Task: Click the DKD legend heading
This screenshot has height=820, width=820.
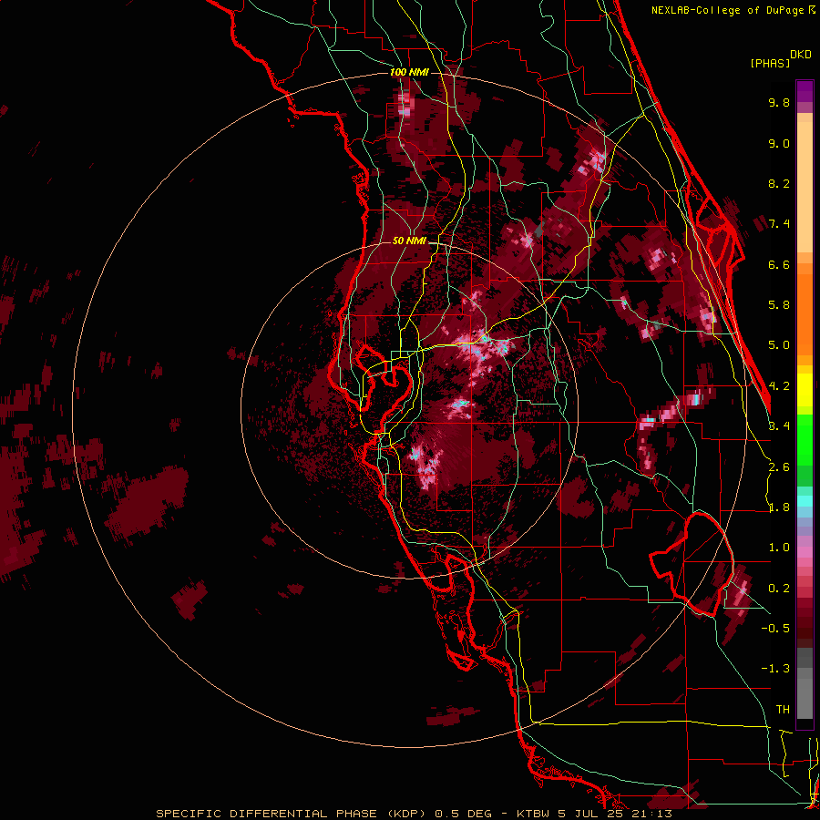Action: coord(801,55)
